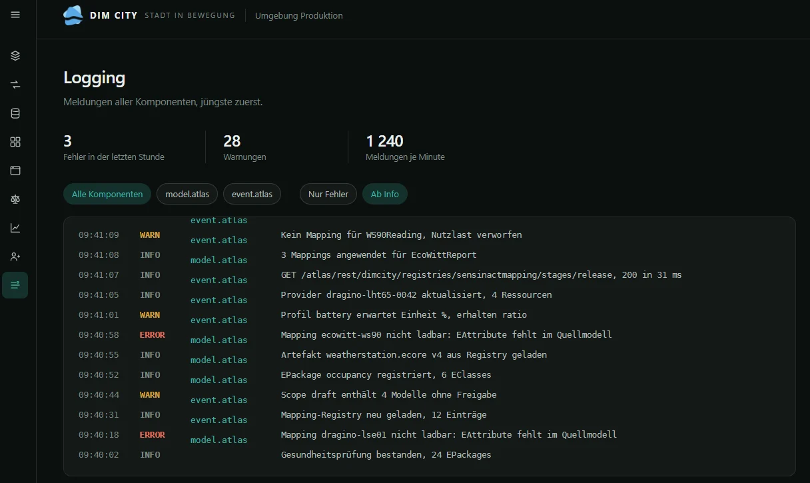Open the balance scales sidebar icon

tap(15, 199)
